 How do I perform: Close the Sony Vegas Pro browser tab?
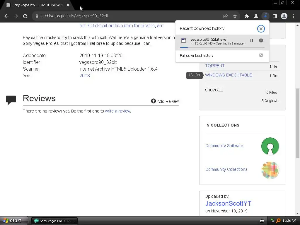tap(68, 5)
